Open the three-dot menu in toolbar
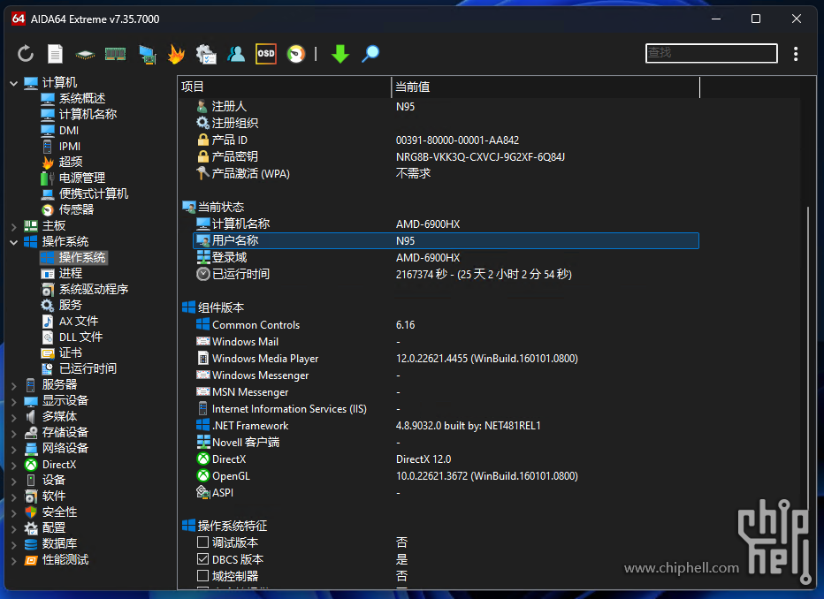The width and height of the screenshot is (824, 599). pos(796,54)
